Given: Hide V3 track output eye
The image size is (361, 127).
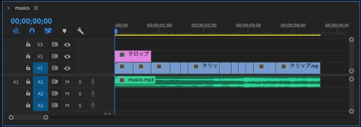Looking at the screenshot, I should pyautogui.click(x=67, y=45).
